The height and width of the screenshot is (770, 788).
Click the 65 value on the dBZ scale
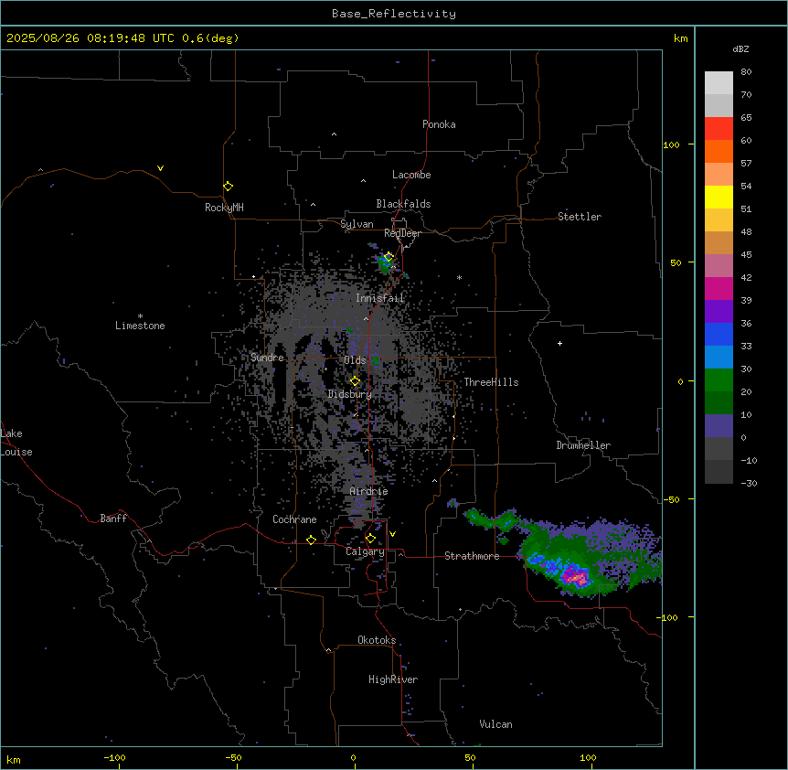pos(746,118)
